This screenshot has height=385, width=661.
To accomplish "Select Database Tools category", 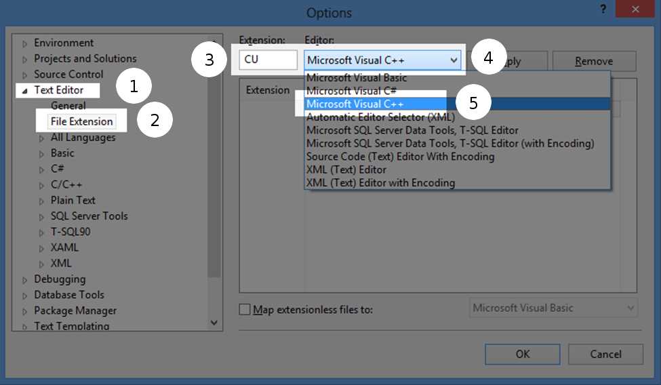I will tap(68, 295).
